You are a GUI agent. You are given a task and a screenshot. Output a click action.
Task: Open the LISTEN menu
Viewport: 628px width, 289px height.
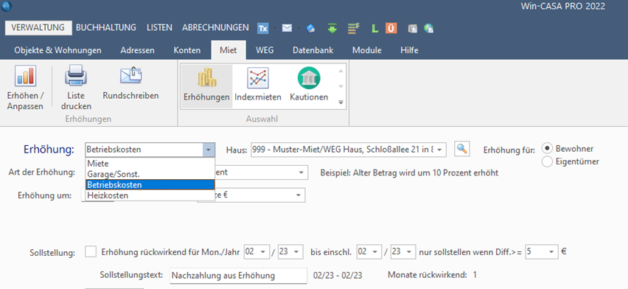point(159,28)
